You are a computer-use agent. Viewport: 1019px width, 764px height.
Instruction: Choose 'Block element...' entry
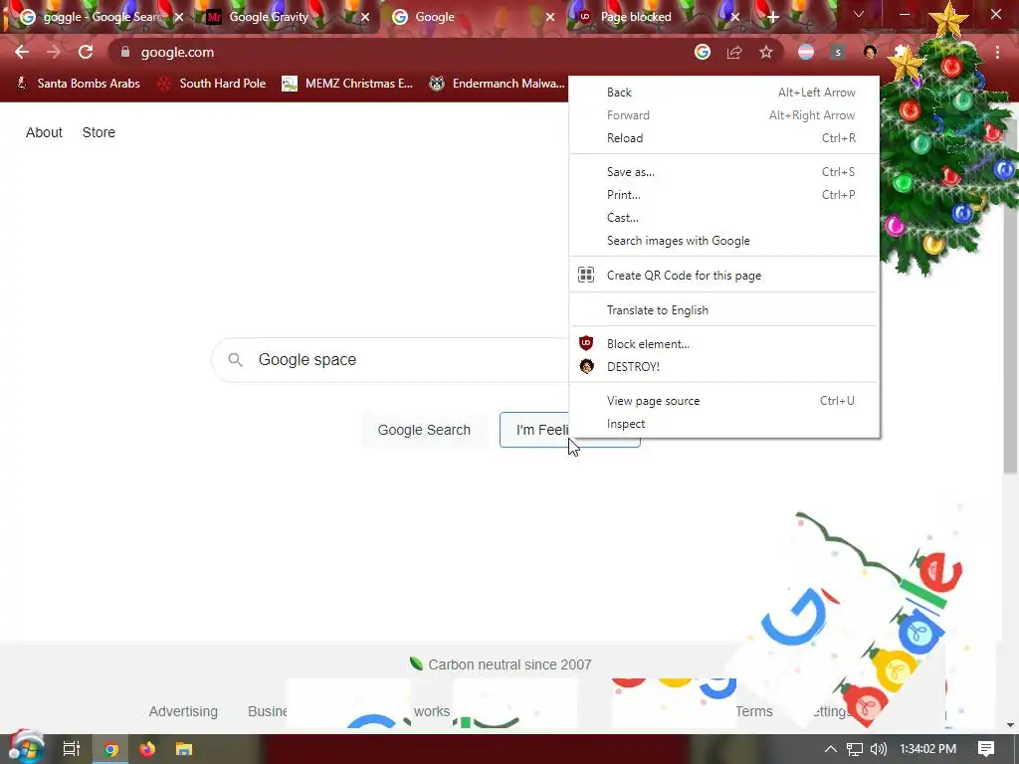coord(724,343)
